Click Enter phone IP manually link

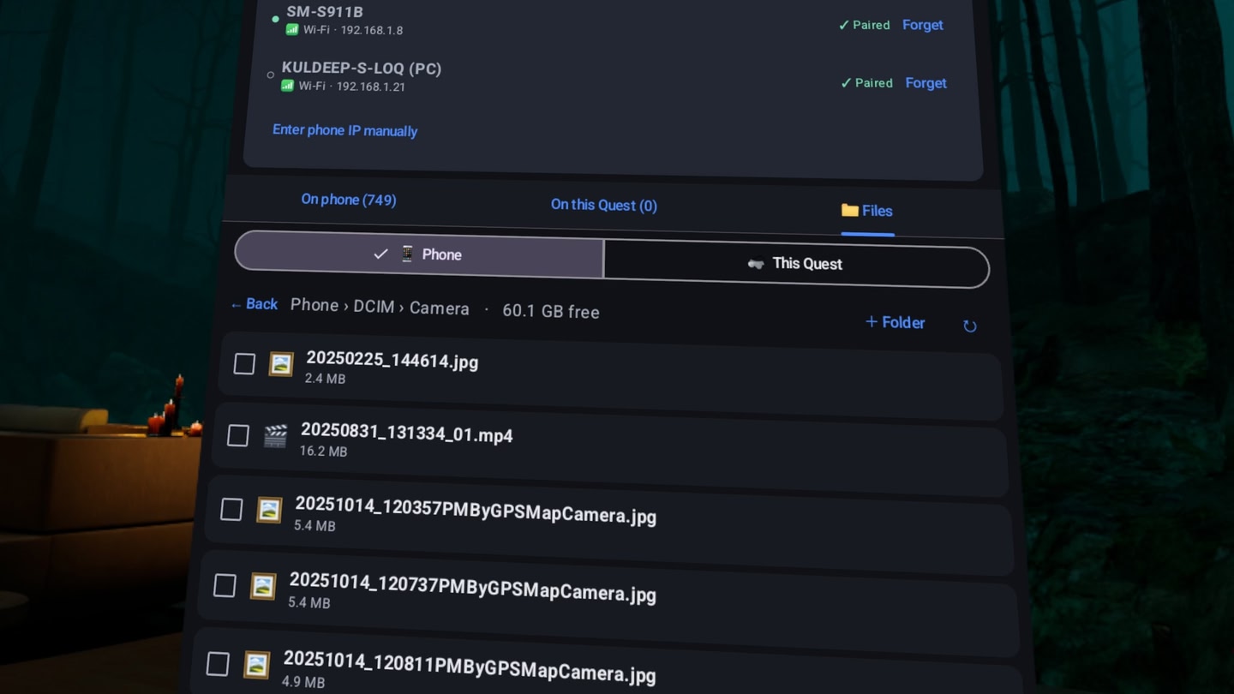[x=345, y=130]
